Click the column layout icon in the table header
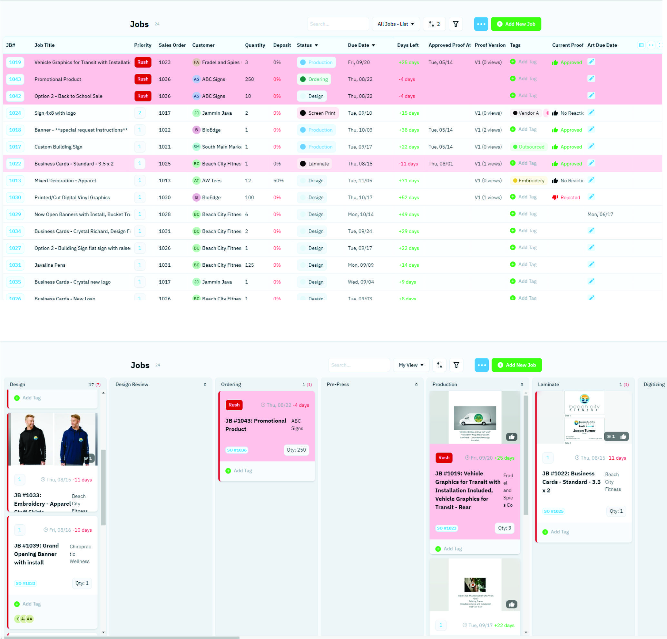The height and width of the screenshot is (639, 667). [x=642, y=45]
